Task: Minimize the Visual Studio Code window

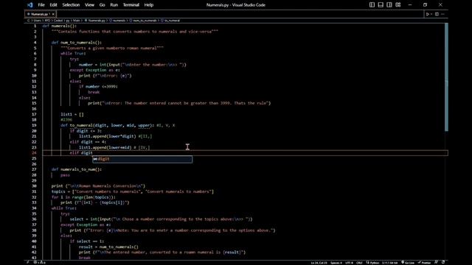Action: (410, 5)
